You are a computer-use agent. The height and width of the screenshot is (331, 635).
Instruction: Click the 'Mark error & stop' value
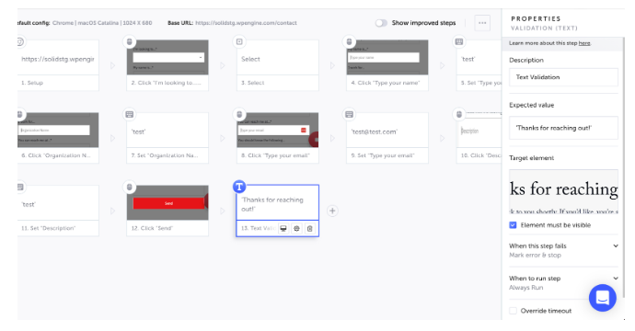tap(535, 256)
